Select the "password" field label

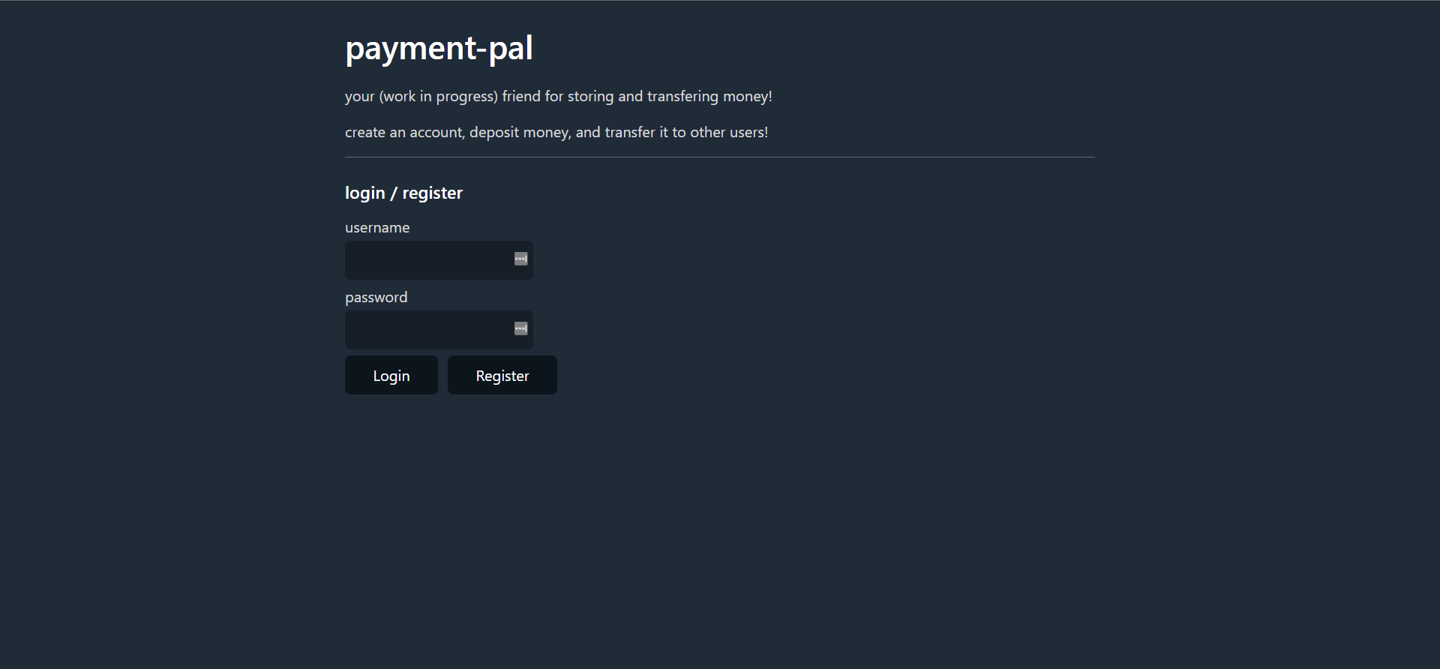coord(376,297)
